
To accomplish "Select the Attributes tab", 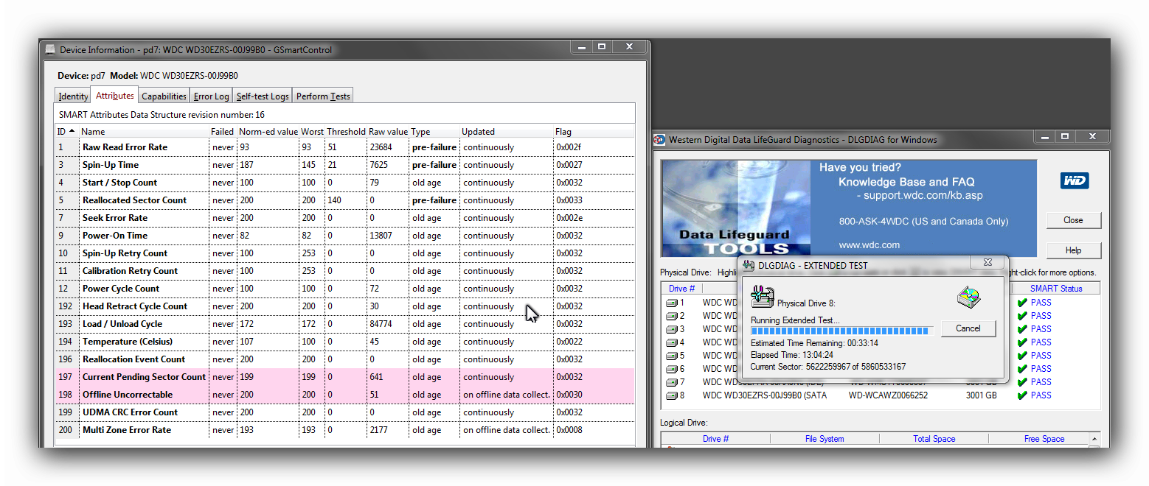I will pos(114,95).
